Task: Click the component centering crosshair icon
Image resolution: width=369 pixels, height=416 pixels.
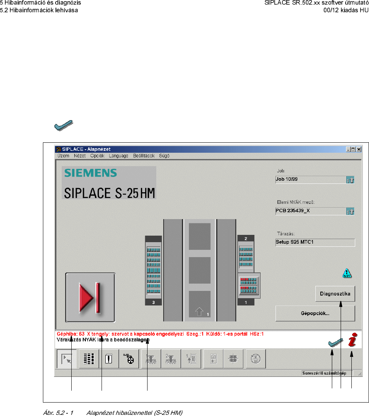Action: coord(233,359)
